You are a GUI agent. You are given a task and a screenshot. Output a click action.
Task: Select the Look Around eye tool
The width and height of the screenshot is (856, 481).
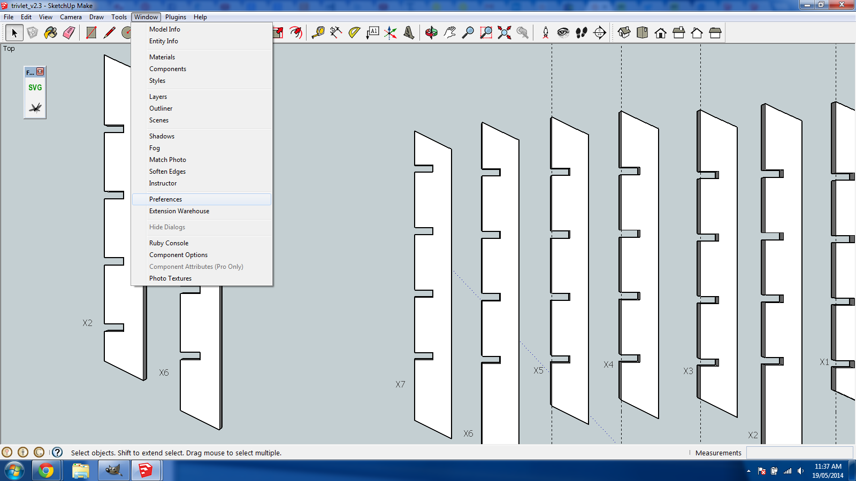tap(563, 33)
